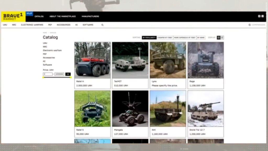Viewport: 268px width, 151px height.
Task: Open Electronic warfare in sidebar list
Action: (x=52, y=50)
